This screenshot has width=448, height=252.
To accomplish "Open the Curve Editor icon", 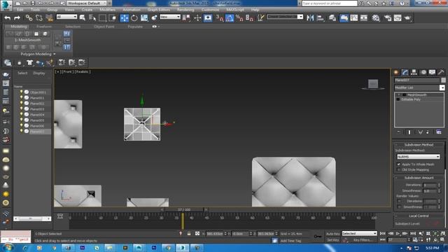I will coord(354,17).
